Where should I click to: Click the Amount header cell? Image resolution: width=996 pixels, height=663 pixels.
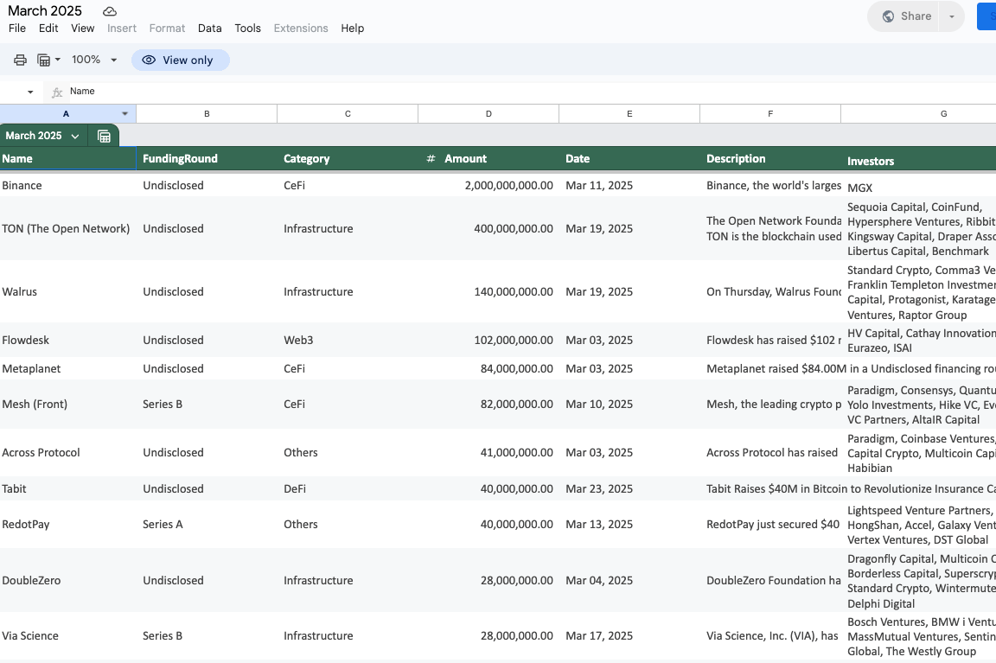[x=488, y=159]
